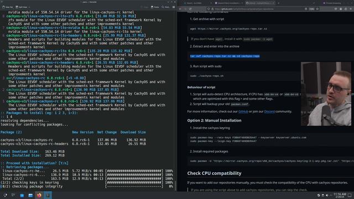The image size is (354, 199).
Task: Open Find in Konsole toolbar
Action: [x=165, y=7]
